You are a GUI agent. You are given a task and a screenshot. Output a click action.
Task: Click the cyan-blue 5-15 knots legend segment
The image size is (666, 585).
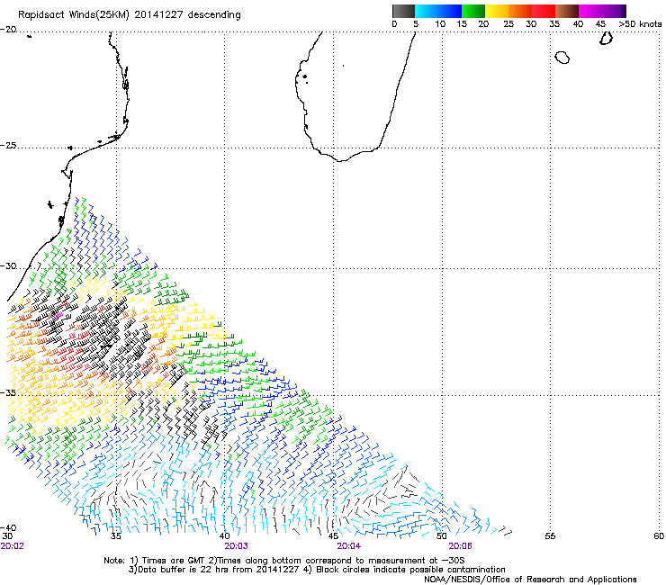(x=438, y=11)
